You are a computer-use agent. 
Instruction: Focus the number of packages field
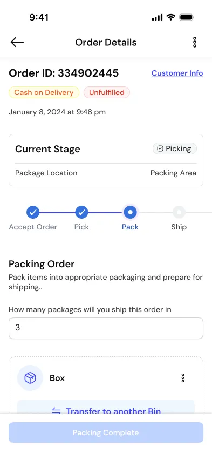[106, 328]
